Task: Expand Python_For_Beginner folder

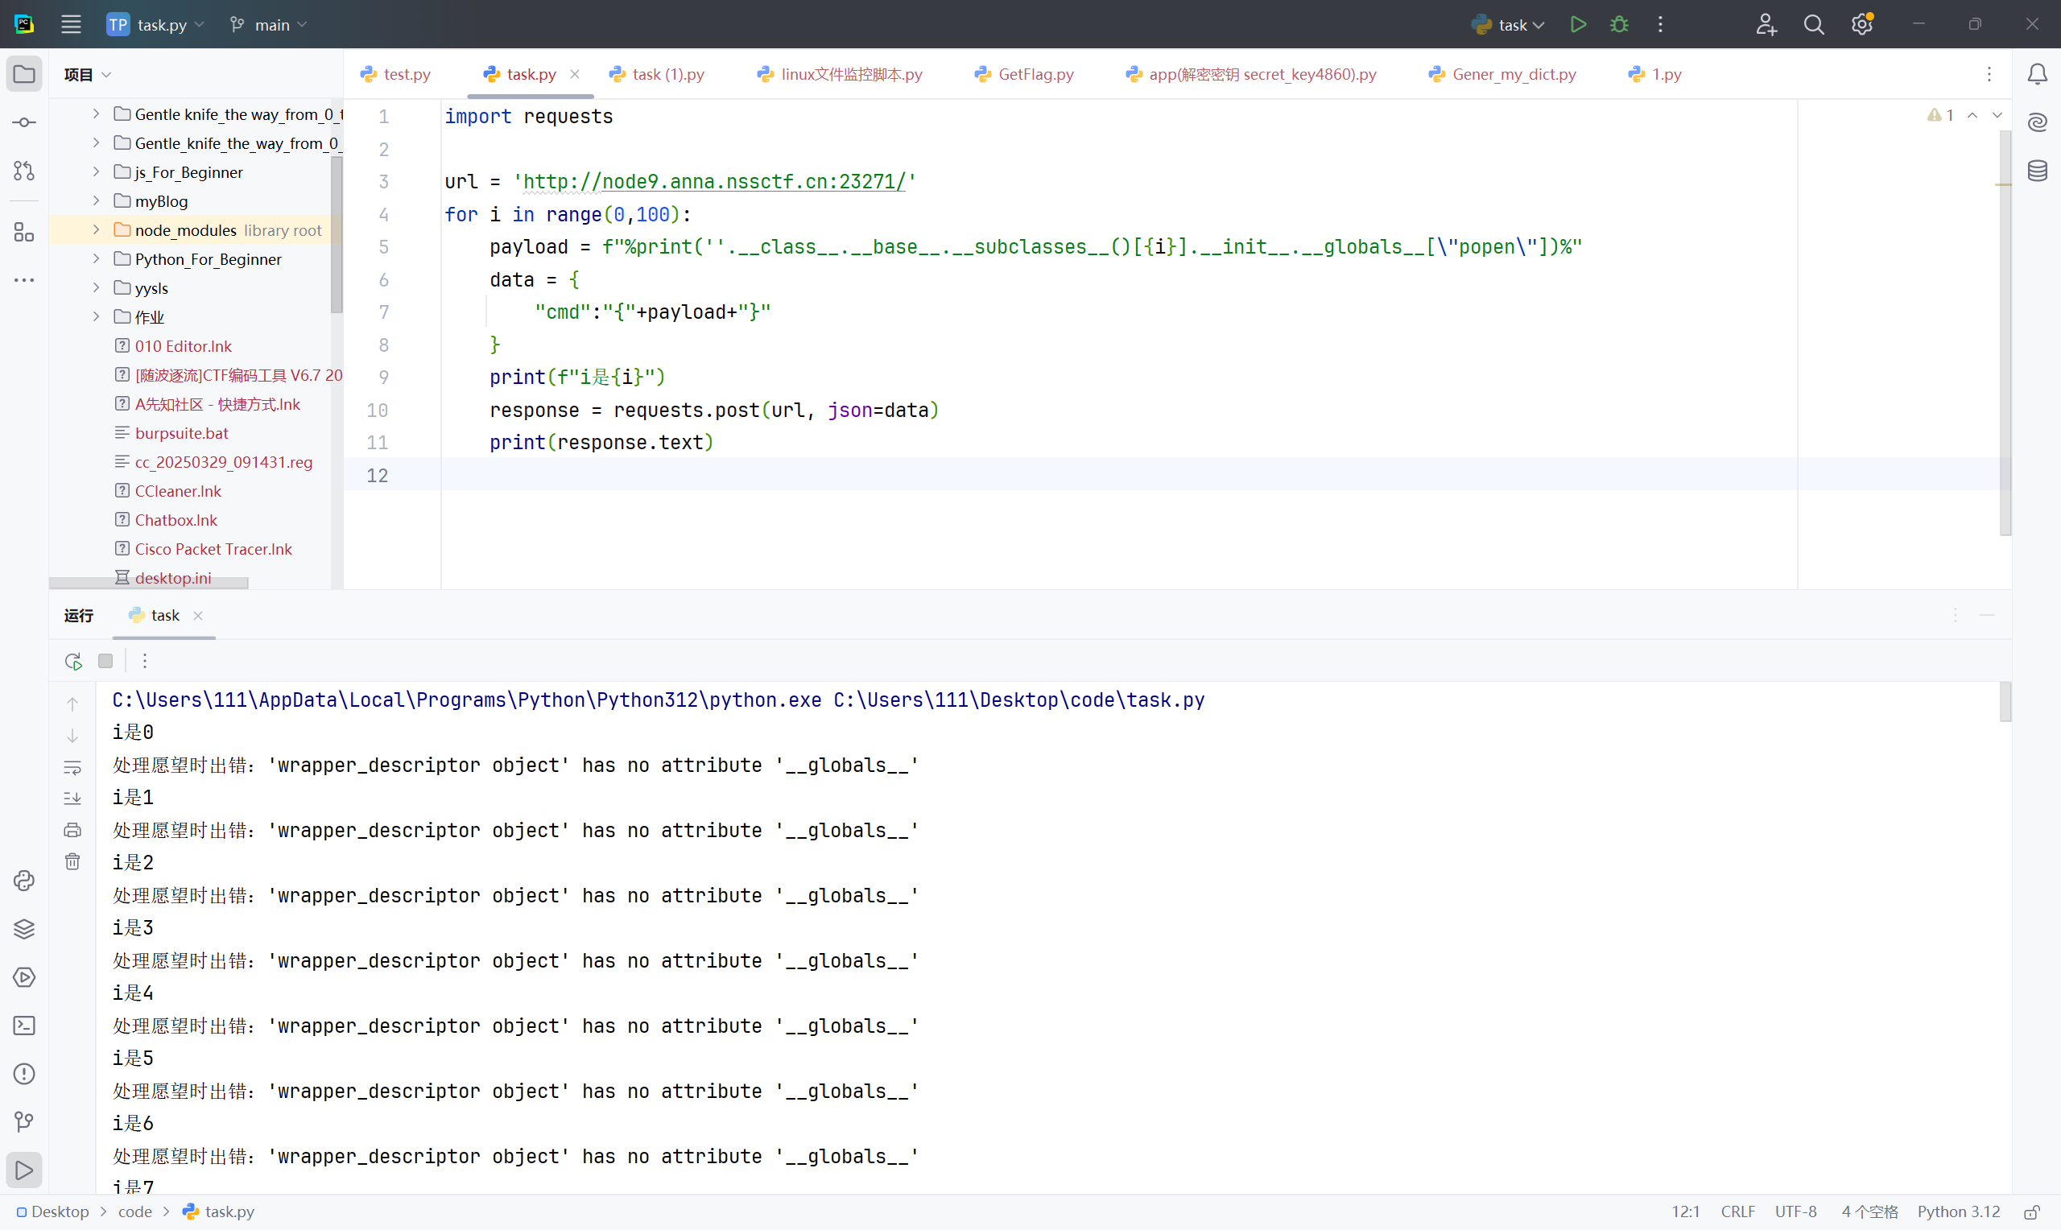Action: (96, 258)
